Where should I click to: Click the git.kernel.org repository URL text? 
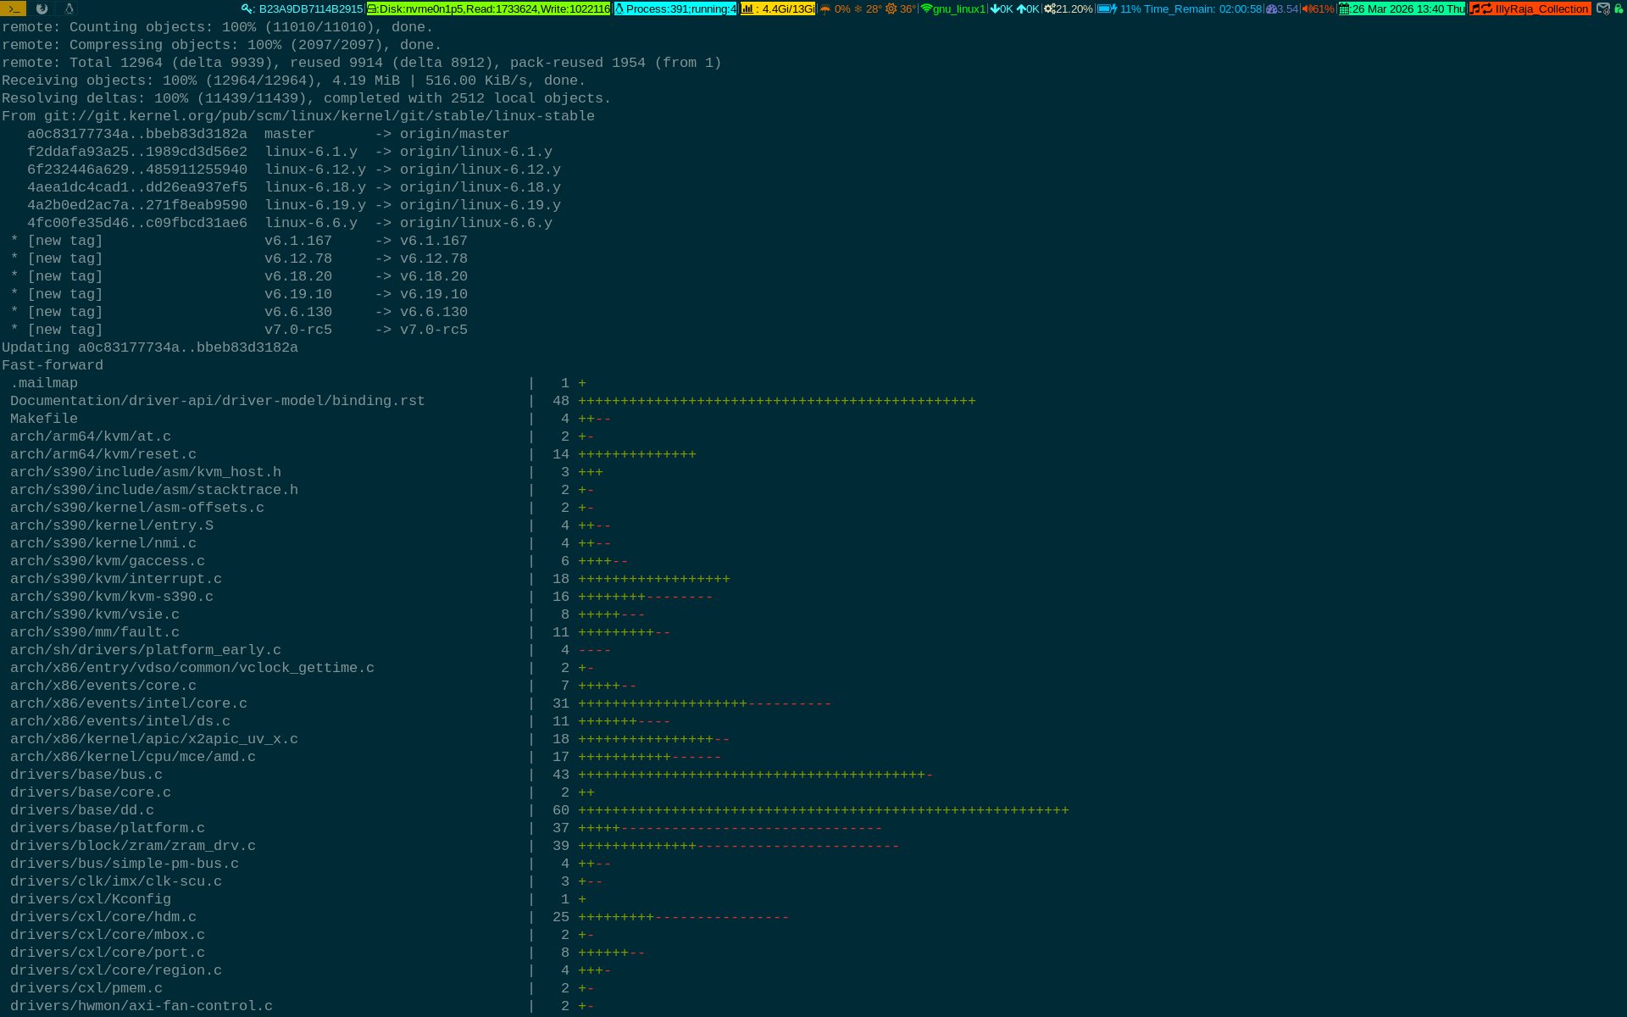[x=319, y=116]
